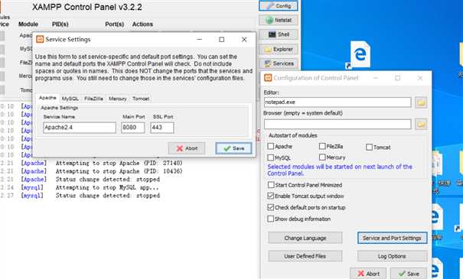Enable Tomcat autostart checkbox
This screenshot has width=463, height=279.
pyautogui.click(x=369, y=147)
